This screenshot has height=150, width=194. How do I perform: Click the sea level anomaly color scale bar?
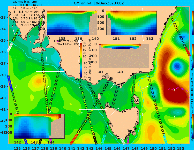click(81, 60)
